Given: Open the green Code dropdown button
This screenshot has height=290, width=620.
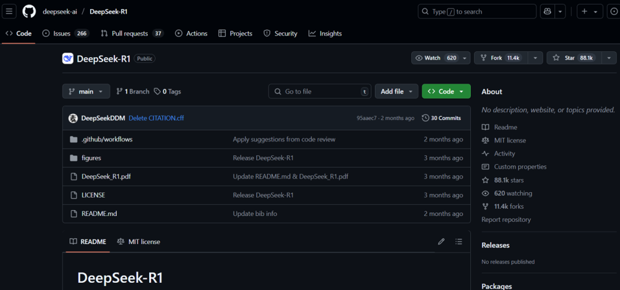Looking at the screenshot, I should point(446,91).
